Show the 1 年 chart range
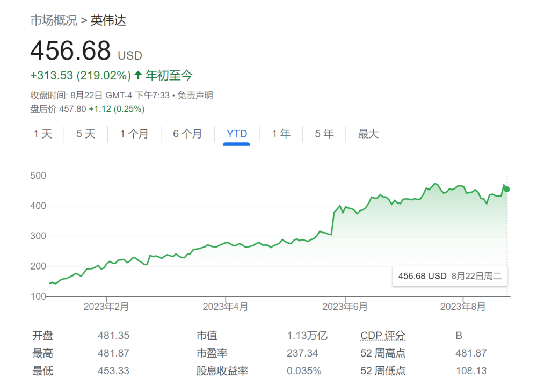This screenshot has height=385, width=537. pyautogui.click(x=281, y=134)
